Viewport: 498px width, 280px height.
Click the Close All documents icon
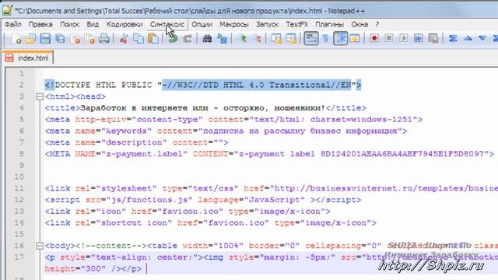[x=90, y=39]
